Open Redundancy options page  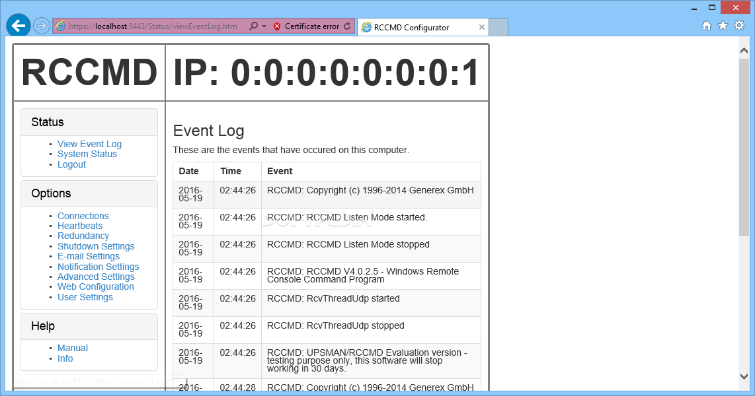click(x=83, y=236)
